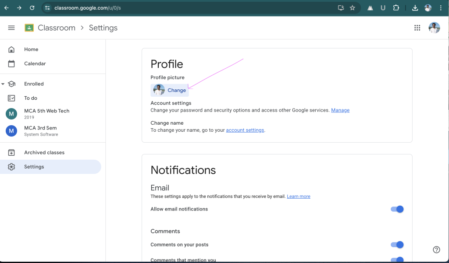Disable Allow email notifications toggle
449x263 pixels.
[x=397, y=209]
